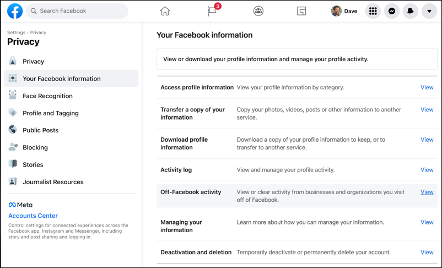442x268 pixels.
Task: Click the Download profile information label
Action: 184,143
